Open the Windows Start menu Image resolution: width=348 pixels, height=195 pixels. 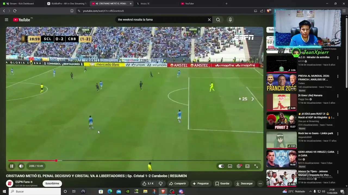4,191
